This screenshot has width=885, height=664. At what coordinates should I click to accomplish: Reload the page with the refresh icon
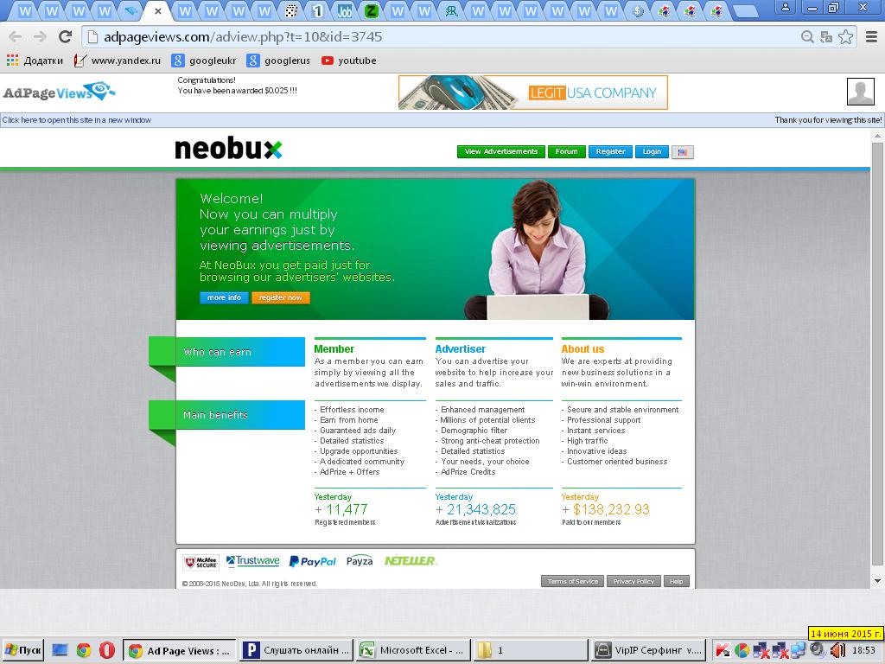[x=66, y=37]
